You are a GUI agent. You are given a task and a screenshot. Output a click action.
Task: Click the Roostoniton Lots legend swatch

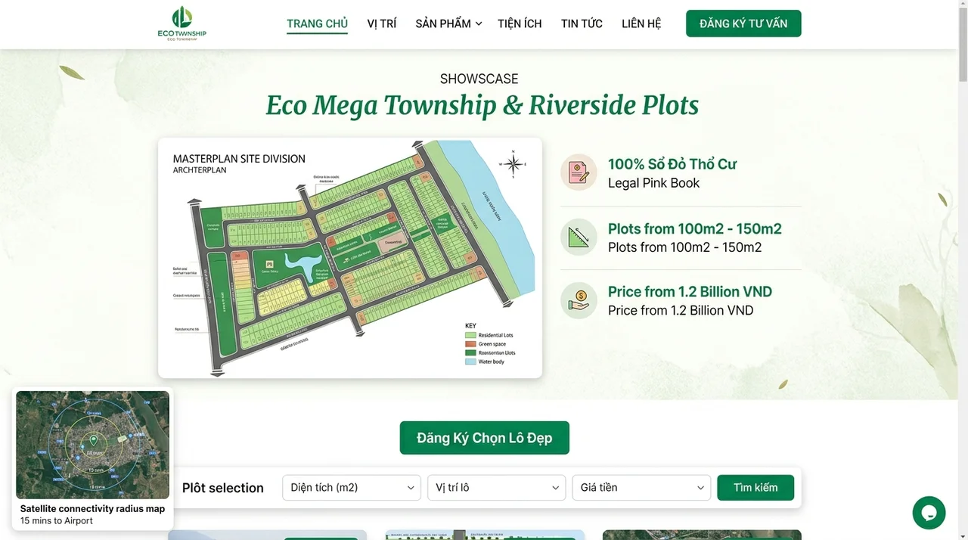tap(470, 353)
